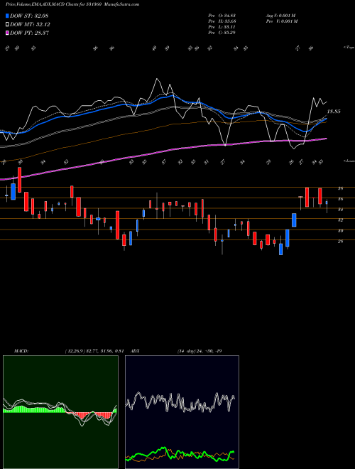Click the 38 price axis label

click(340, 189)
